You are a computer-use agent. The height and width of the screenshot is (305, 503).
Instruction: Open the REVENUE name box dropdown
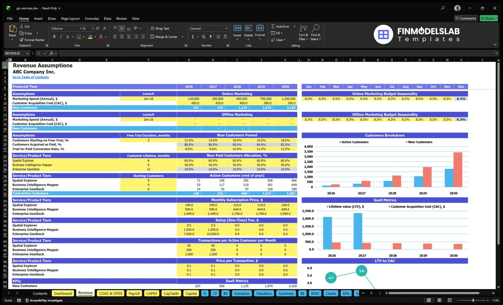click(x=28, y=53)
